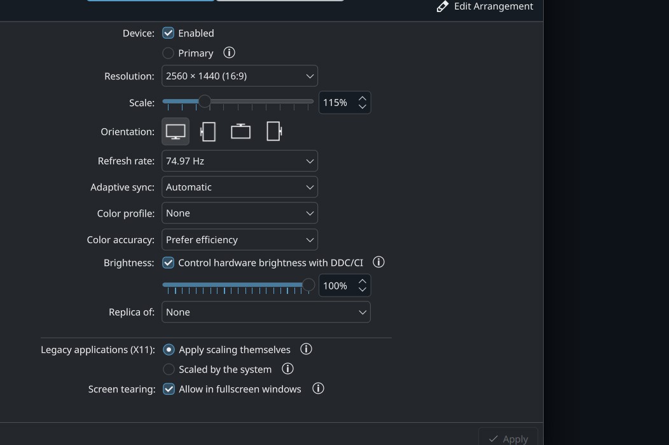This screenshot has width=669, height=445.
Task: Open info about screen tearing option
Action: click(318, 389)
